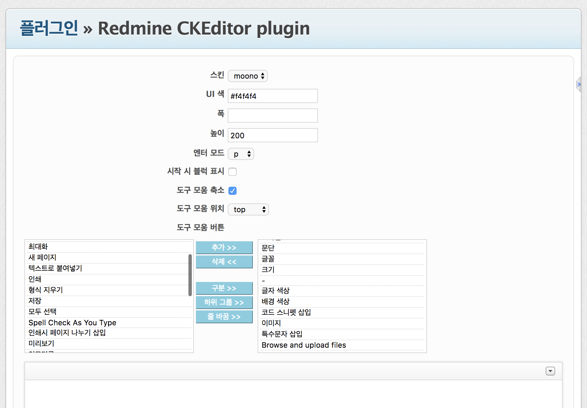Screen dimensions: 587x408
Task: Select 코드 스니펫 삽입 list item
Action: point(342,312)
